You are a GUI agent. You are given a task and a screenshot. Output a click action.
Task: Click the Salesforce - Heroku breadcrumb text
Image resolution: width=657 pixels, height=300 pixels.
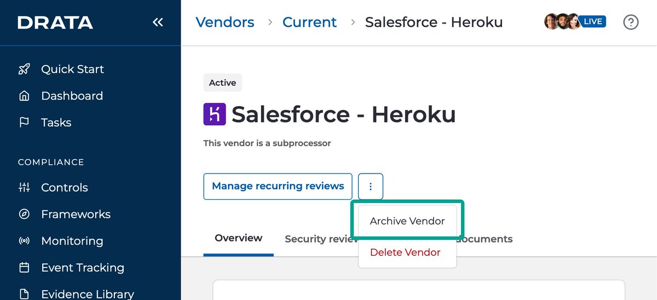pos(434,22)
